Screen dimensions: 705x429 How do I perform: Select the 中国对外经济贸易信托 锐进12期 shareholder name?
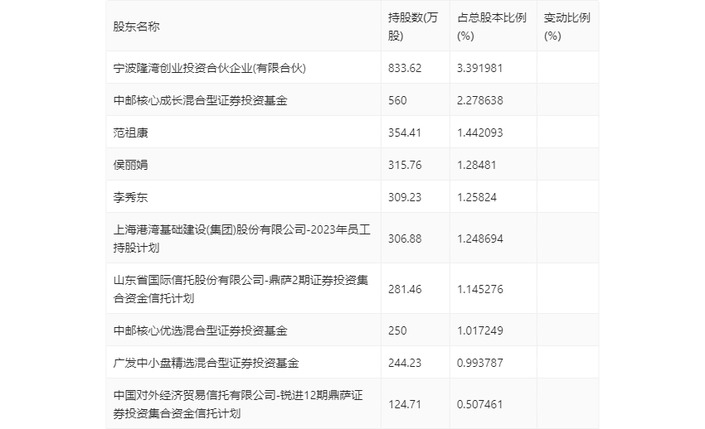(238, 404)
